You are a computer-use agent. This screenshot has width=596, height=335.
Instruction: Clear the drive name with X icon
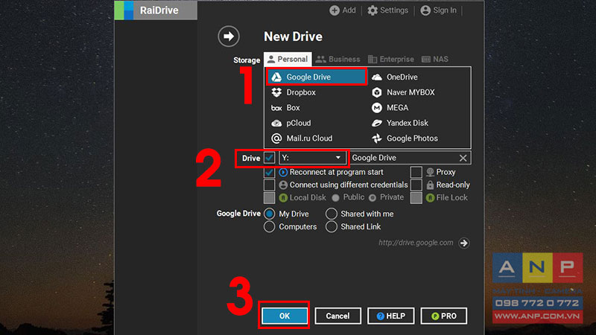463,158
